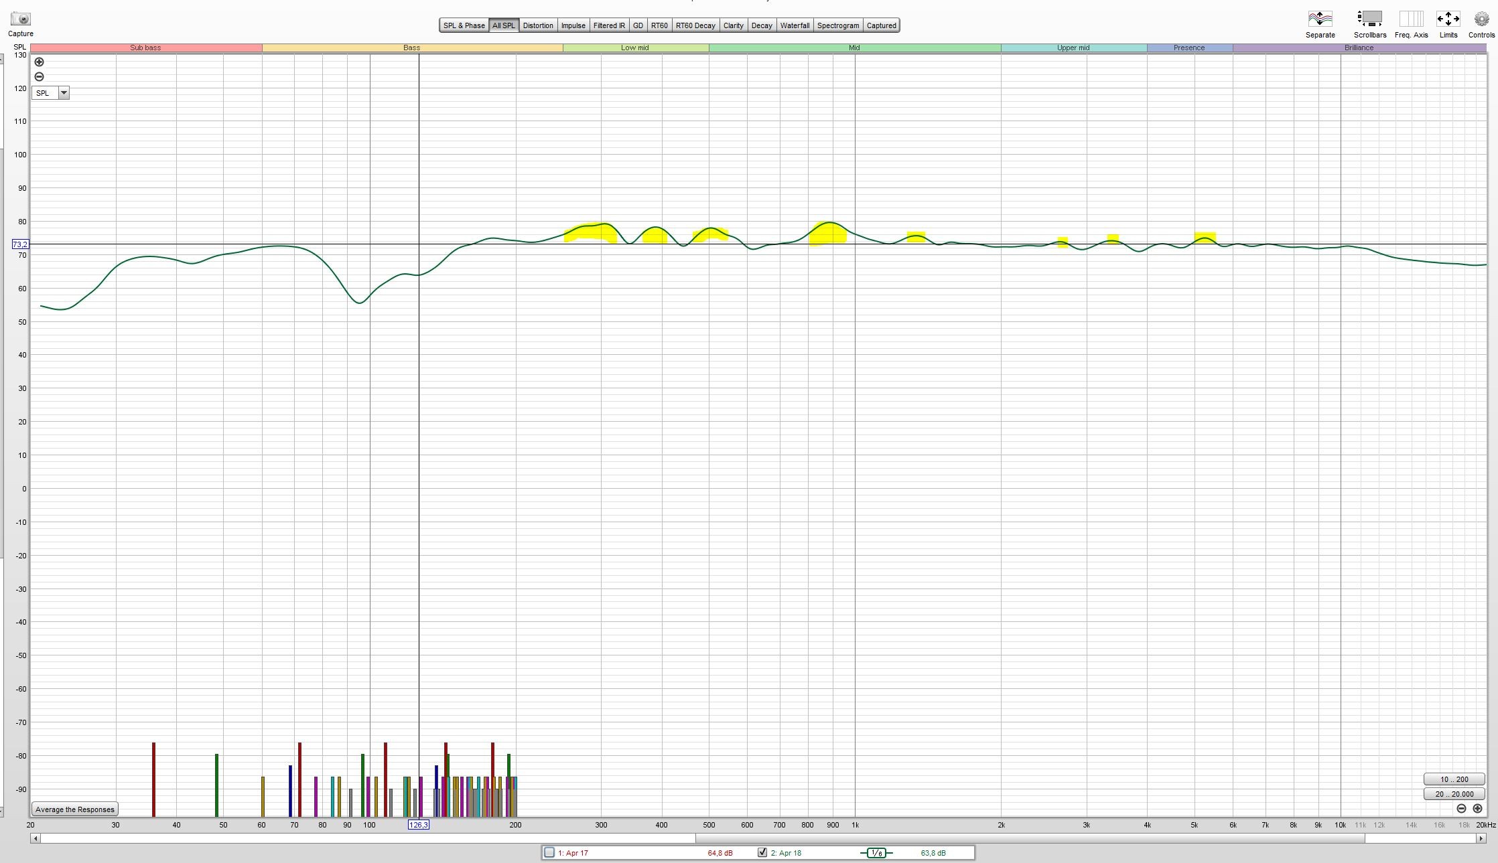Viewport: 1498px width, 863px height.
Task: Click the 10 .. 200 range button
Action: pyautogui.click(x=1454, y=779)
